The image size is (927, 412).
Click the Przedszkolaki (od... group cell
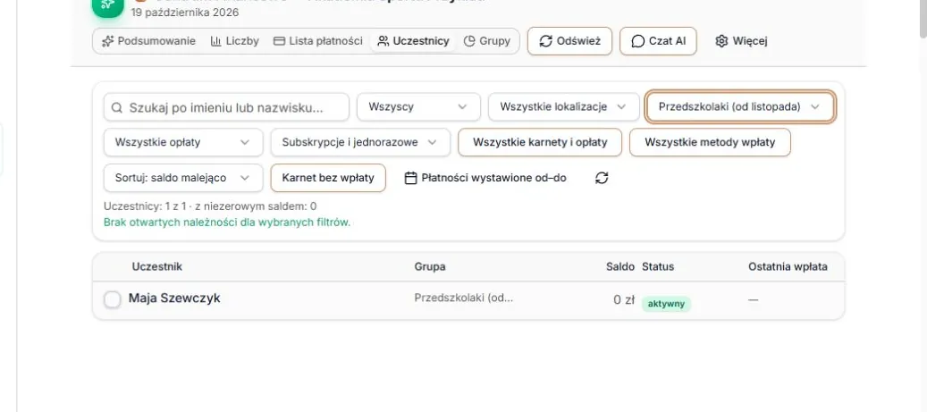463,298
